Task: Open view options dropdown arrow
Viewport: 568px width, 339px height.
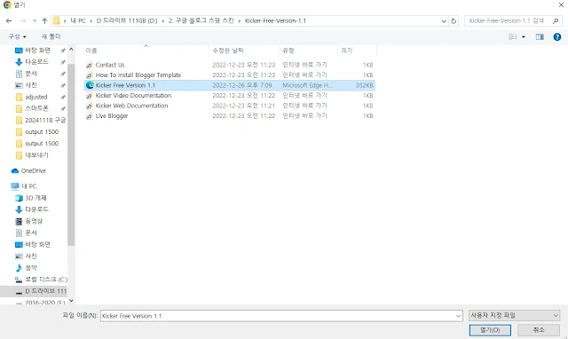Action: tap(524, 37)
